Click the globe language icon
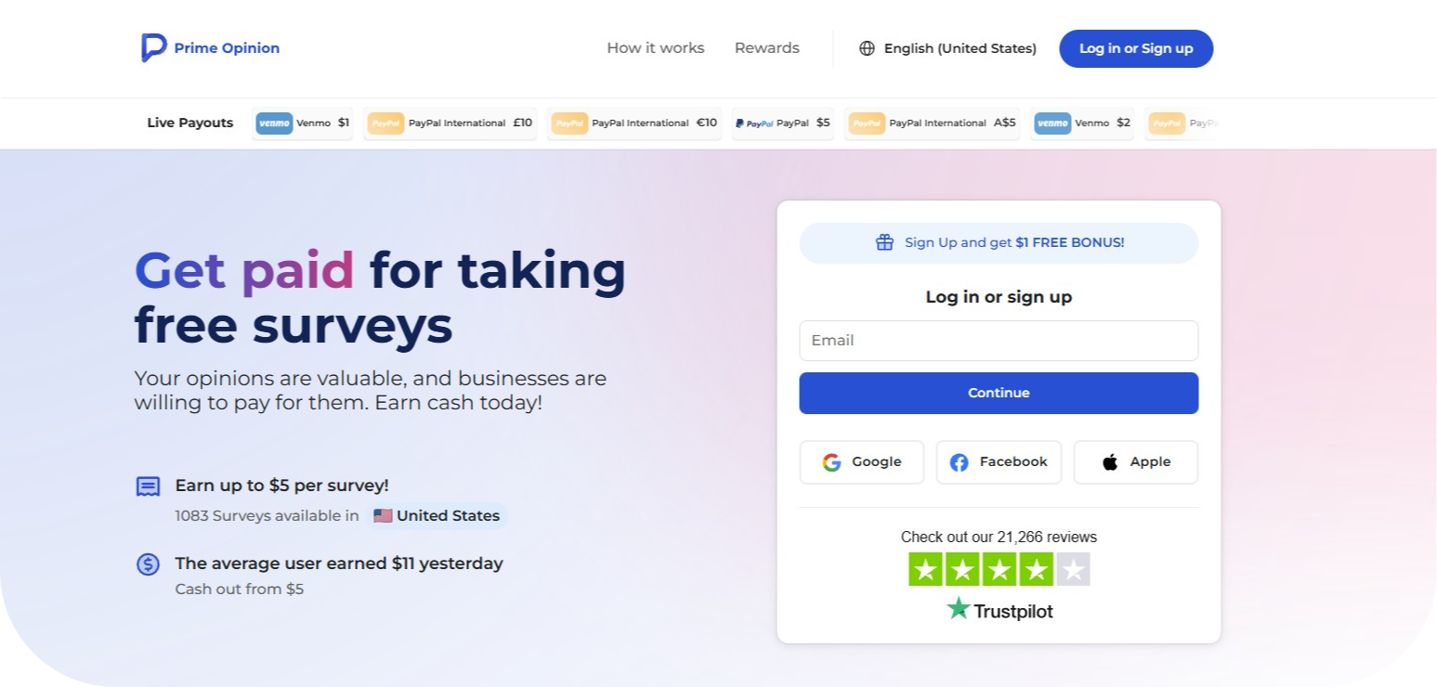 pyautogui.click(x=867, y=48)
